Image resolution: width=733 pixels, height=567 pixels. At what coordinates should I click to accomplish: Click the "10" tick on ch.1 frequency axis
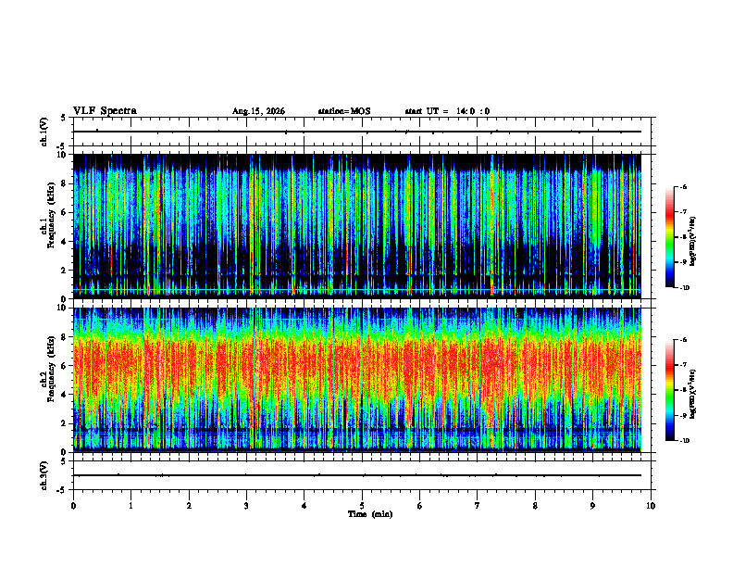click(x=64, y=155)
